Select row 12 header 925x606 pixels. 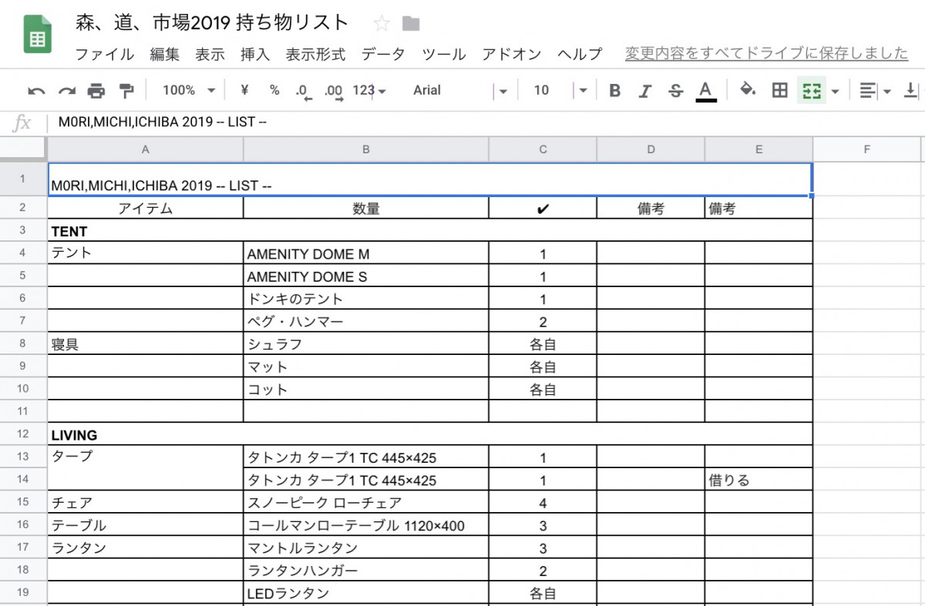[23, 434]
